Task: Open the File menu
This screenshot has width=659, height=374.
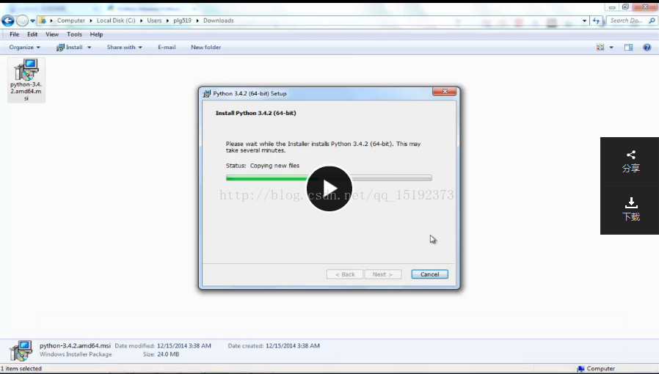Action: coord(14,34)
